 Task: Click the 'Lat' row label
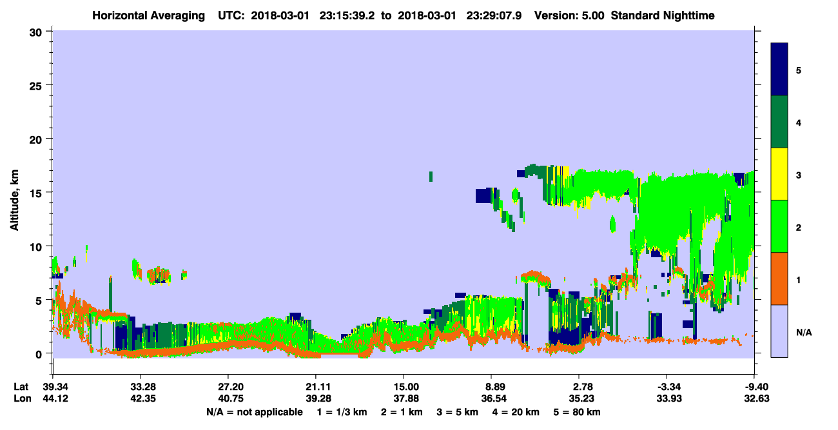pyautogui.click(x=21, y=387)
